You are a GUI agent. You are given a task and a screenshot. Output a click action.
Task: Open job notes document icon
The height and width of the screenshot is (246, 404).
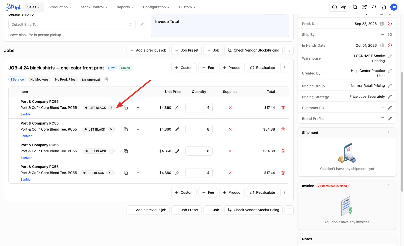(x=106, y=79)
